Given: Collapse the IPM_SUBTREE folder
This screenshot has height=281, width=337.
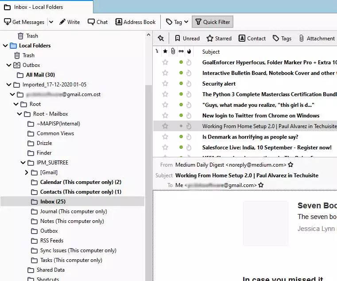Looking at the screenshot, I should click(23, 163).
